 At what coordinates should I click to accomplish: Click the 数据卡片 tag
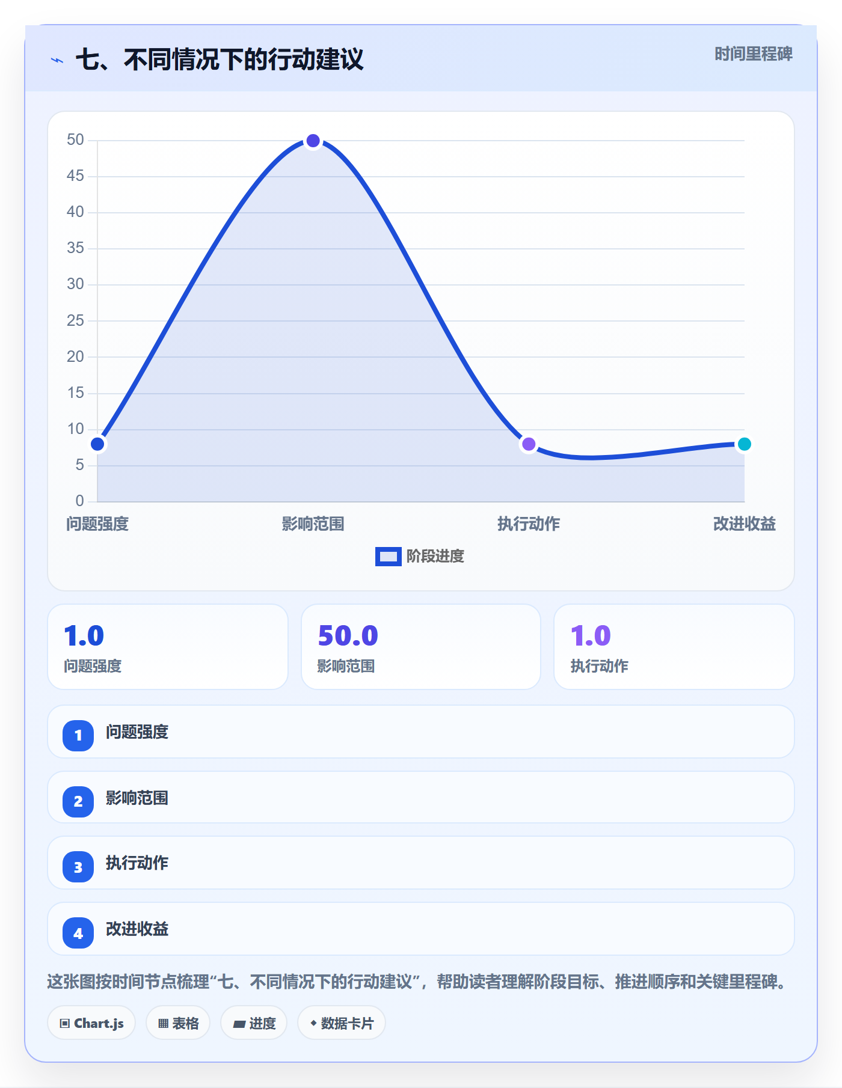pyautogui.click(x=342, y=1023)
